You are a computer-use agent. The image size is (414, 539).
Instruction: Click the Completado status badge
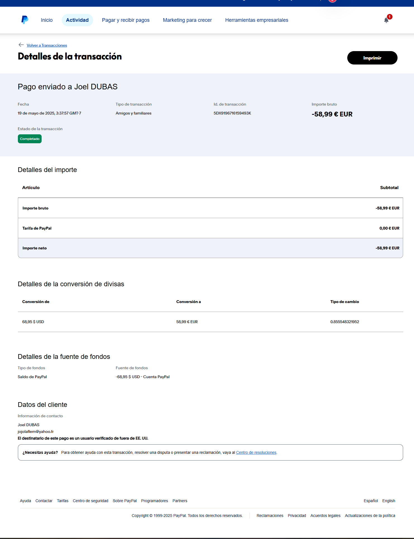click(x=30, y=139)
